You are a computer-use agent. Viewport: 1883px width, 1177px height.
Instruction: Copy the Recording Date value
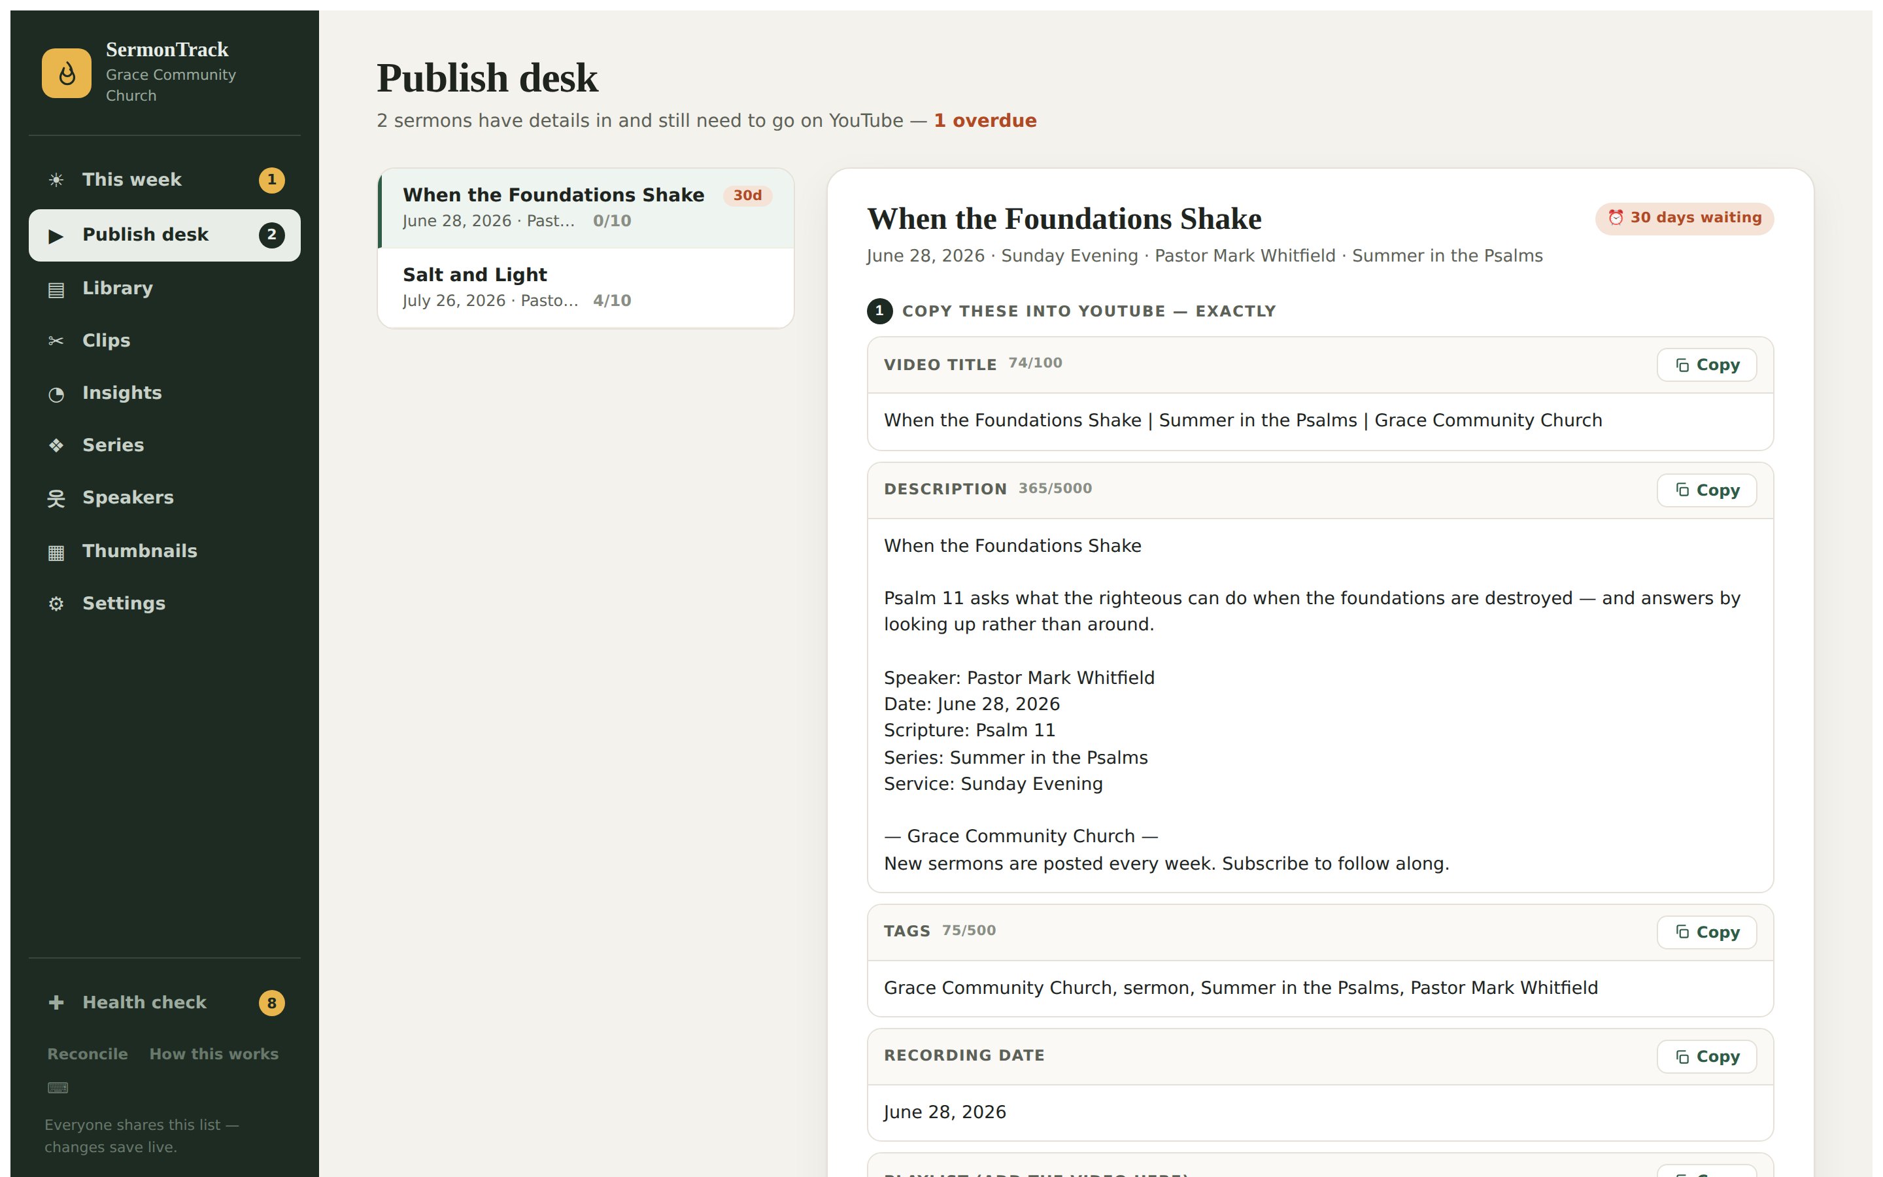pyautogui.click(x=1706, y=1057)
